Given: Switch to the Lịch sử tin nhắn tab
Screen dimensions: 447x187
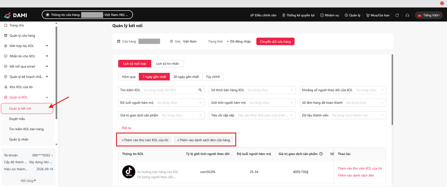Looking at the screenshot, I should 167,64.
